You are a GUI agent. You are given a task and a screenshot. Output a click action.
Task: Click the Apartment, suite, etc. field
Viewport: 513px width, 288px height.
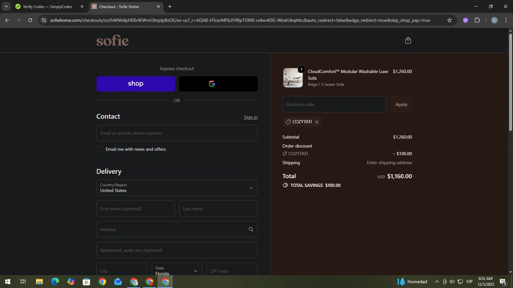click(x=177, y=250)
